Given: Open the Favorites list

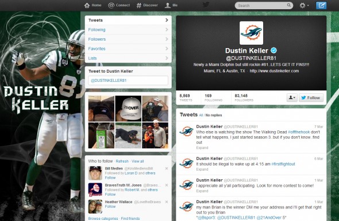Looking at the screenshot, I should pyautogui.click(x=128, y=49).
